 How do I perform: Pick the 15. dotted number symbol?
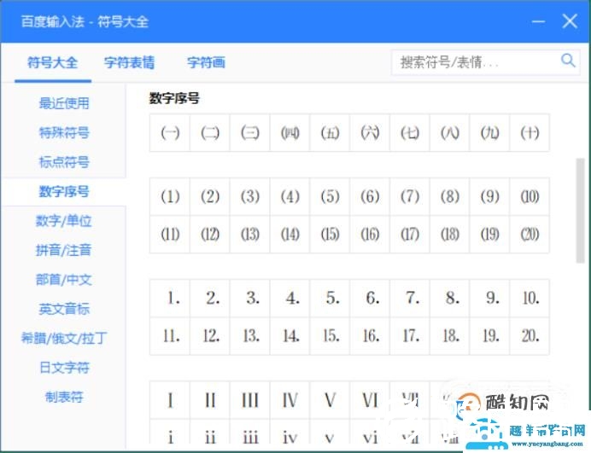[330, 336]
